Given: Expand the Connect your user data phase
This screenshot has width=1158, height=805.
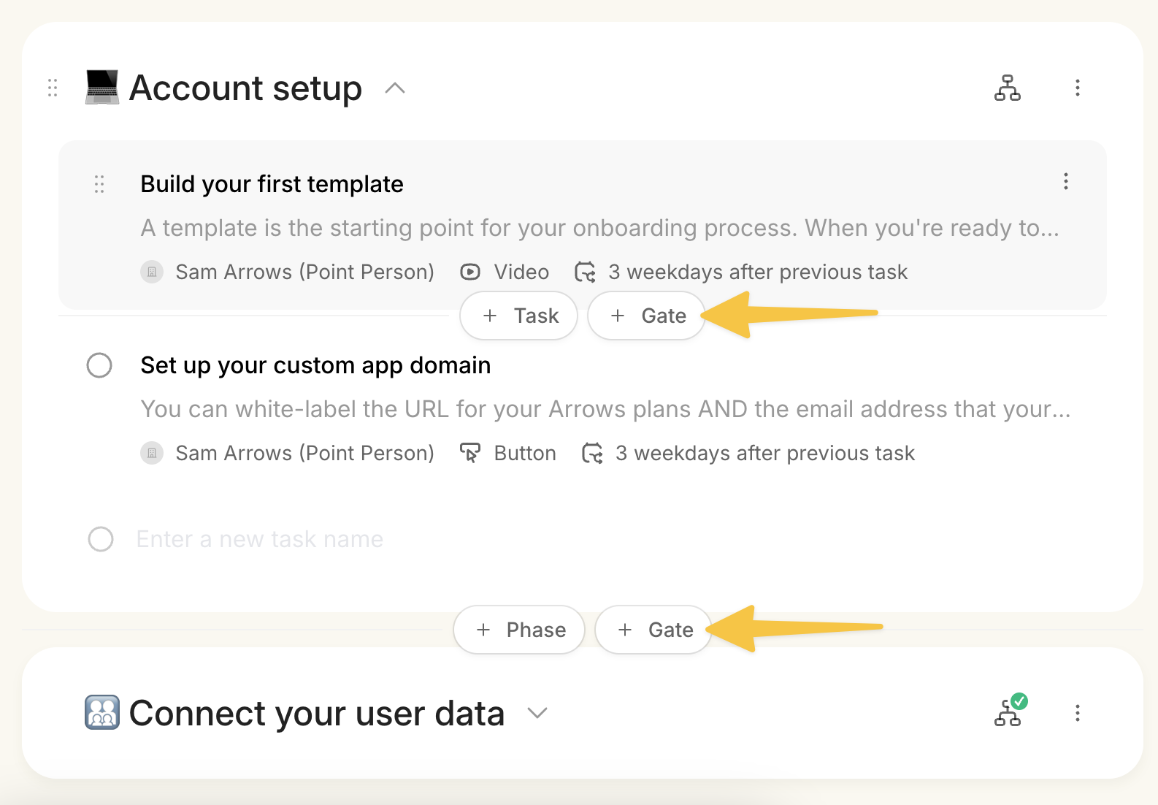Looking at the screenshot, I should click(x=537, y=713).
